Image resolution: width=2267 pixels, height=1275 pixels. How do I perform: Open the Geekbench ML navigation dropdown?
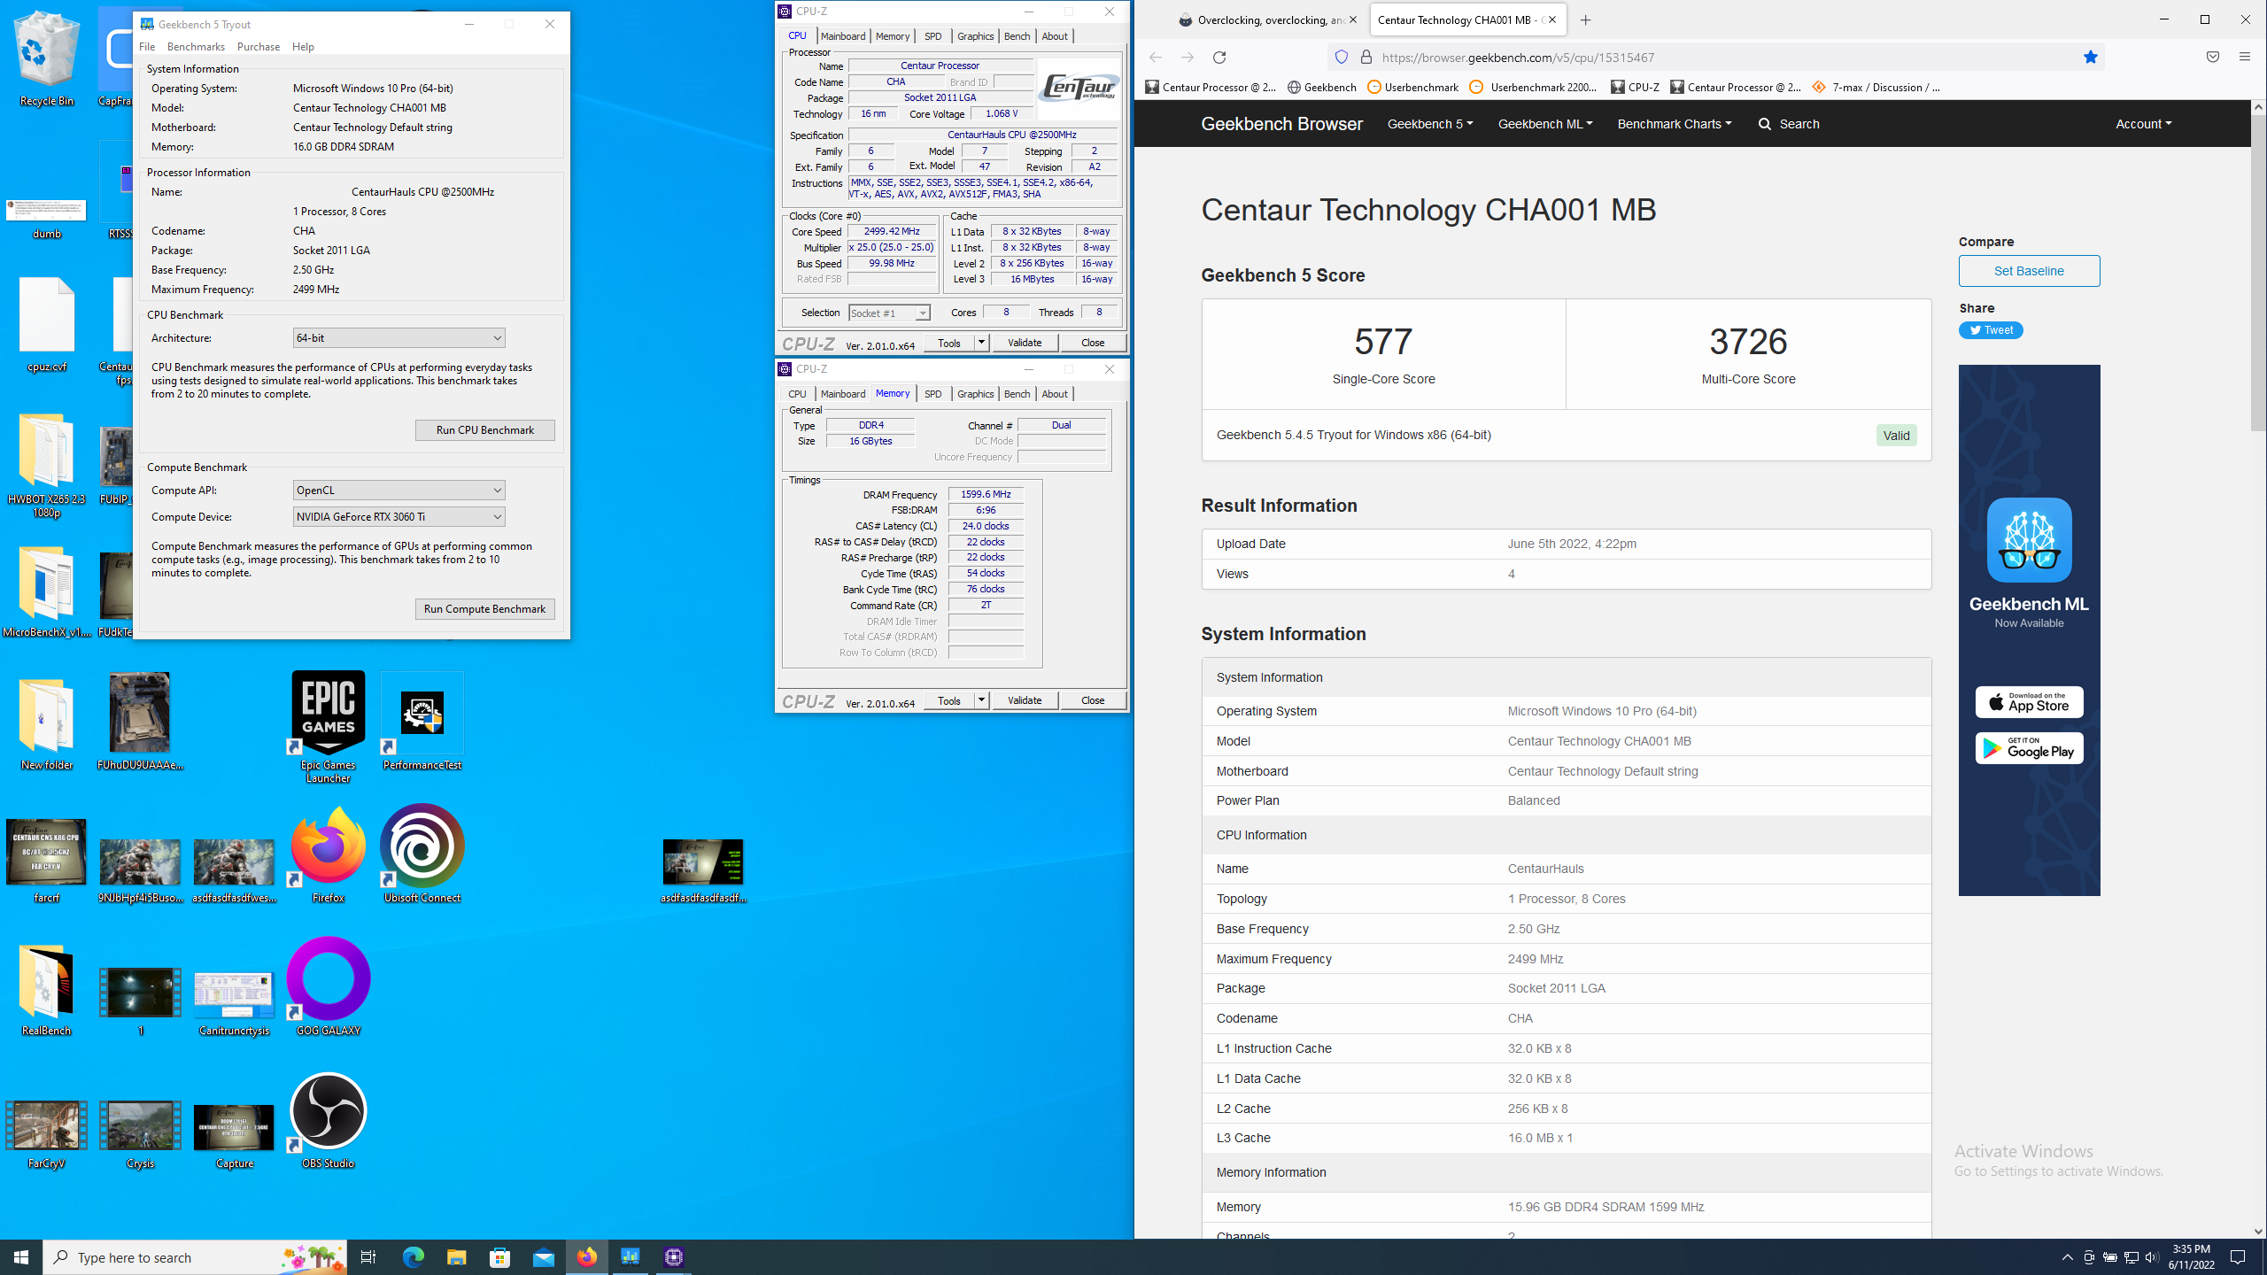pos(1544,124)
